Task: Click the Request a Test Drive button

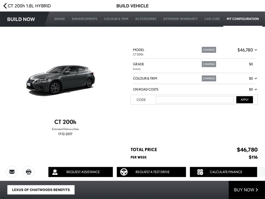Action: [x=151, y=172]
